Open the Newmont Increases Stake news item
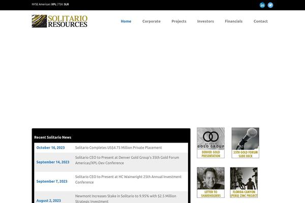 tap(126, 198)
